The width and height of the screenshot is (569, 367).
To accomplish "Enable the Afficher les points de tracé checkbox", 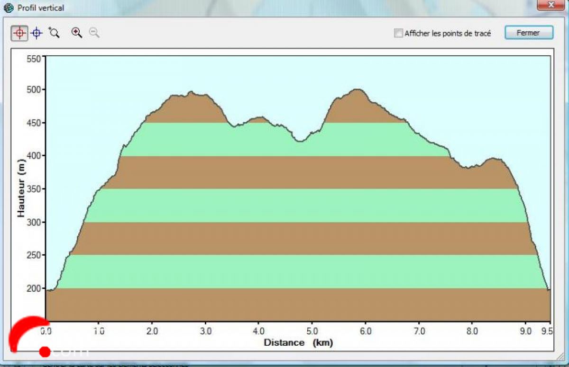I will coord(398,33).
